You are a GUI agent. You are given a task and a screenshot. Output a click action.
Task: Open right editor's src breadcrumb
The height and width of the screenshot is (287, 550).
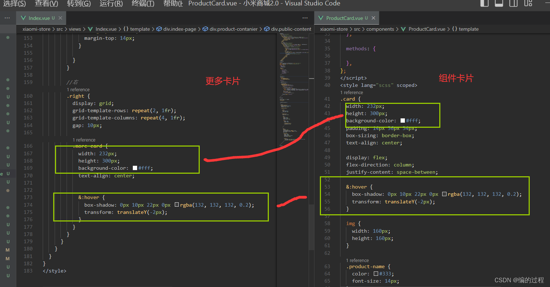click(357, 29)
